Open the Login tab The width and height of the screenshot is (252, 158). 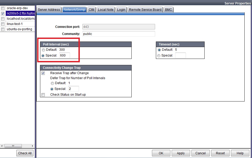[x=121, y=9]
